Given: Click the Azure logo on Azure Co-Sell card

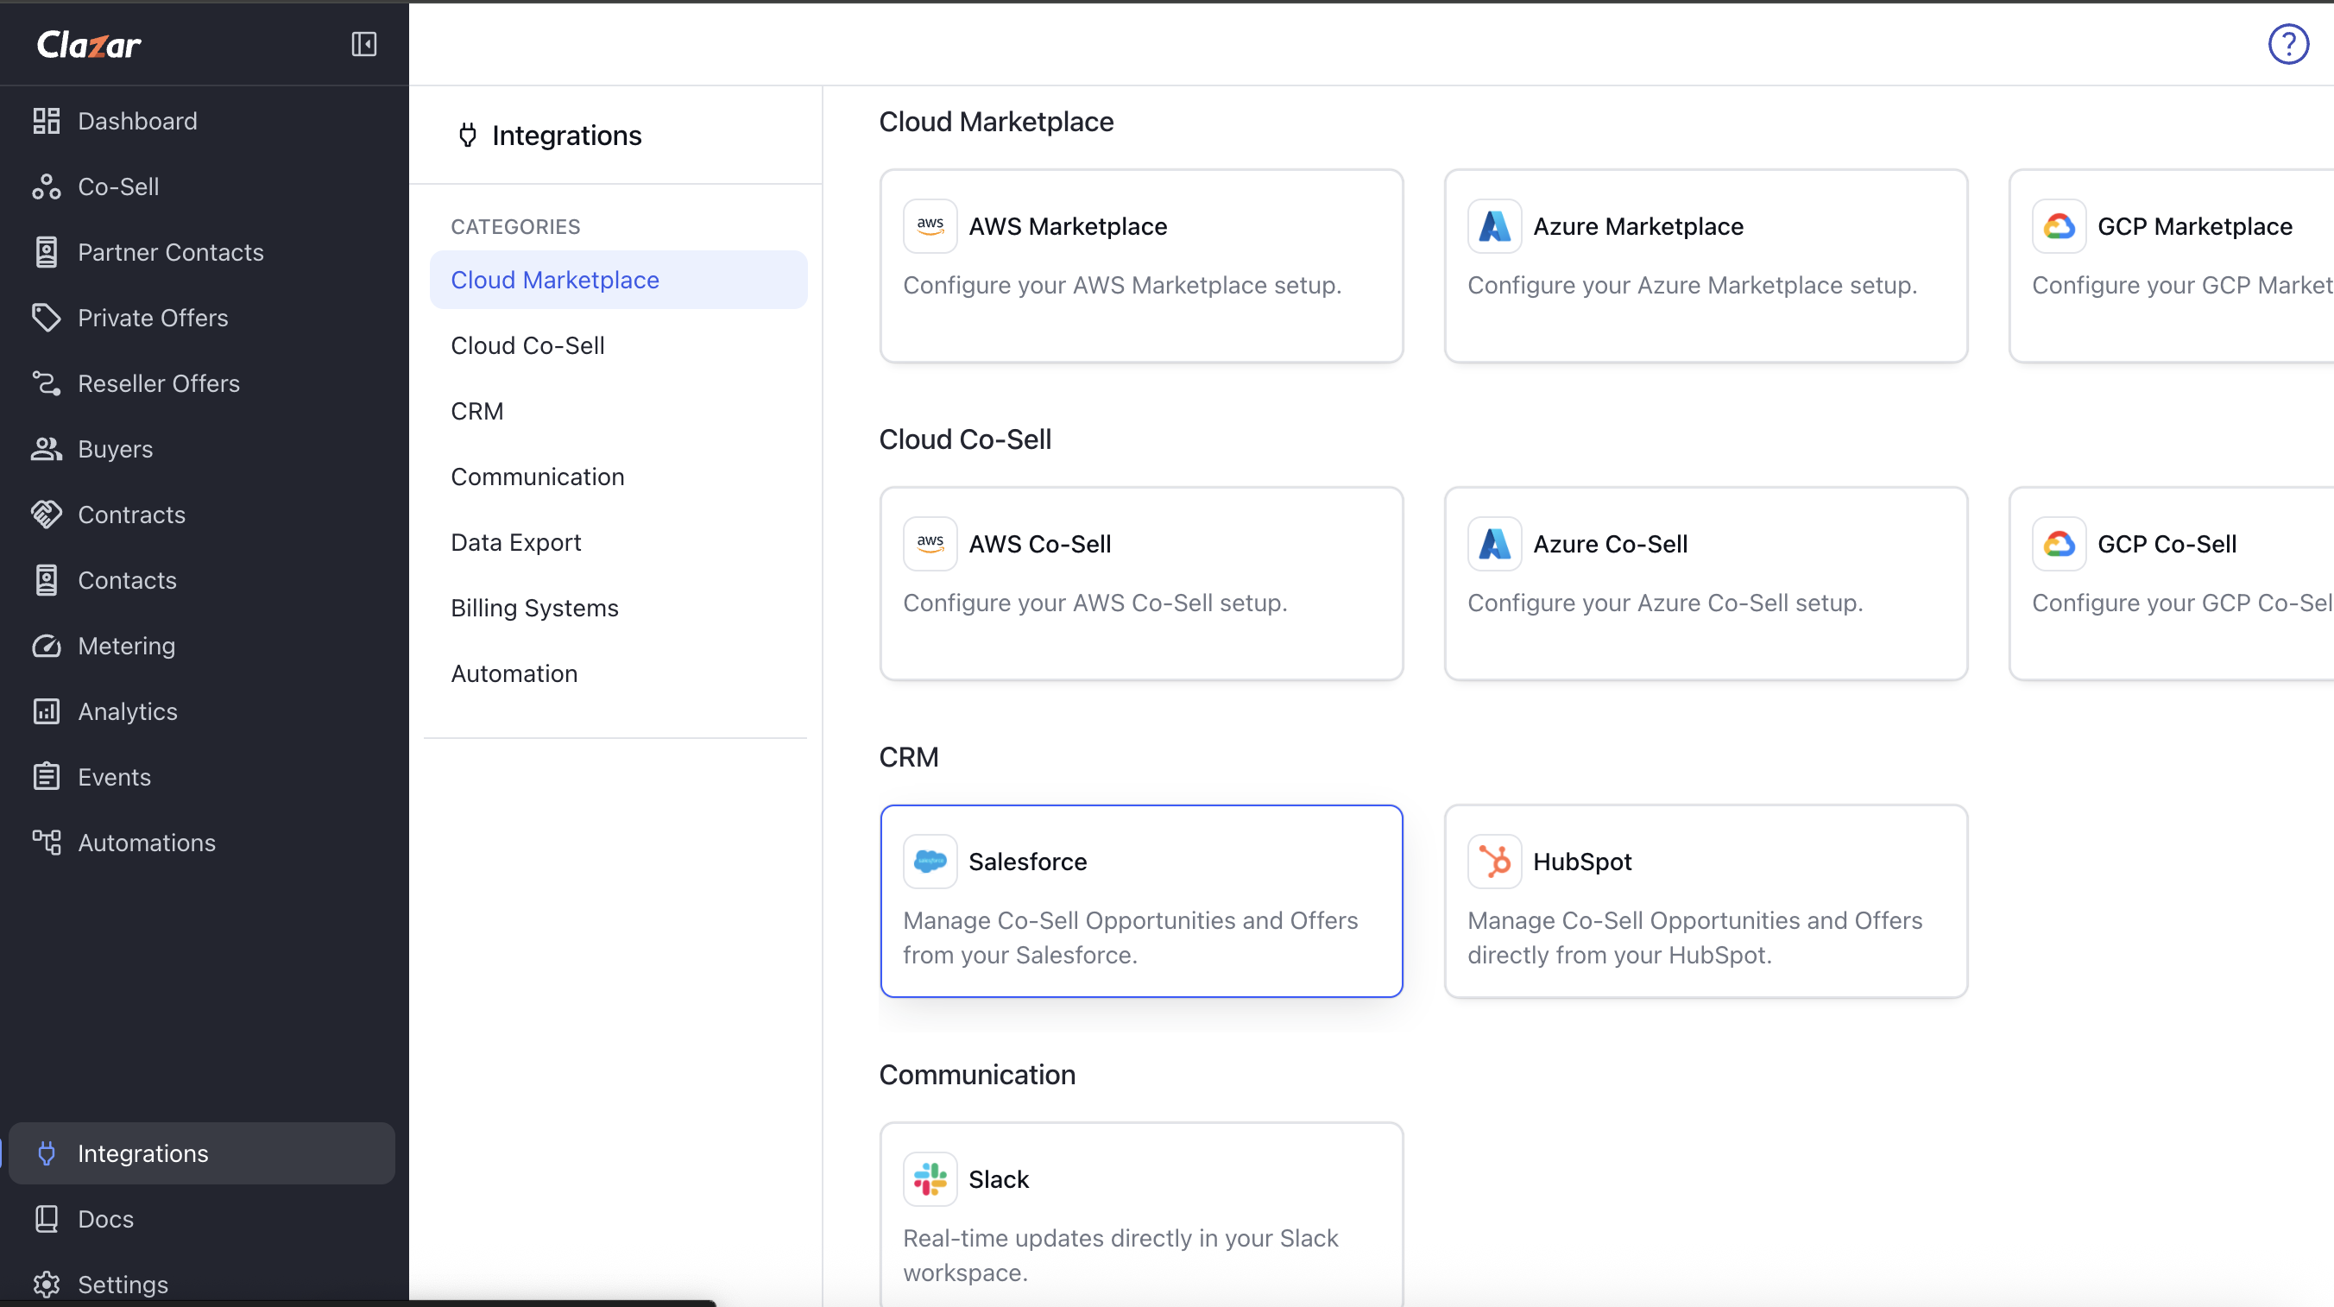Looking at the screenshot, I should pos(1494,544).
